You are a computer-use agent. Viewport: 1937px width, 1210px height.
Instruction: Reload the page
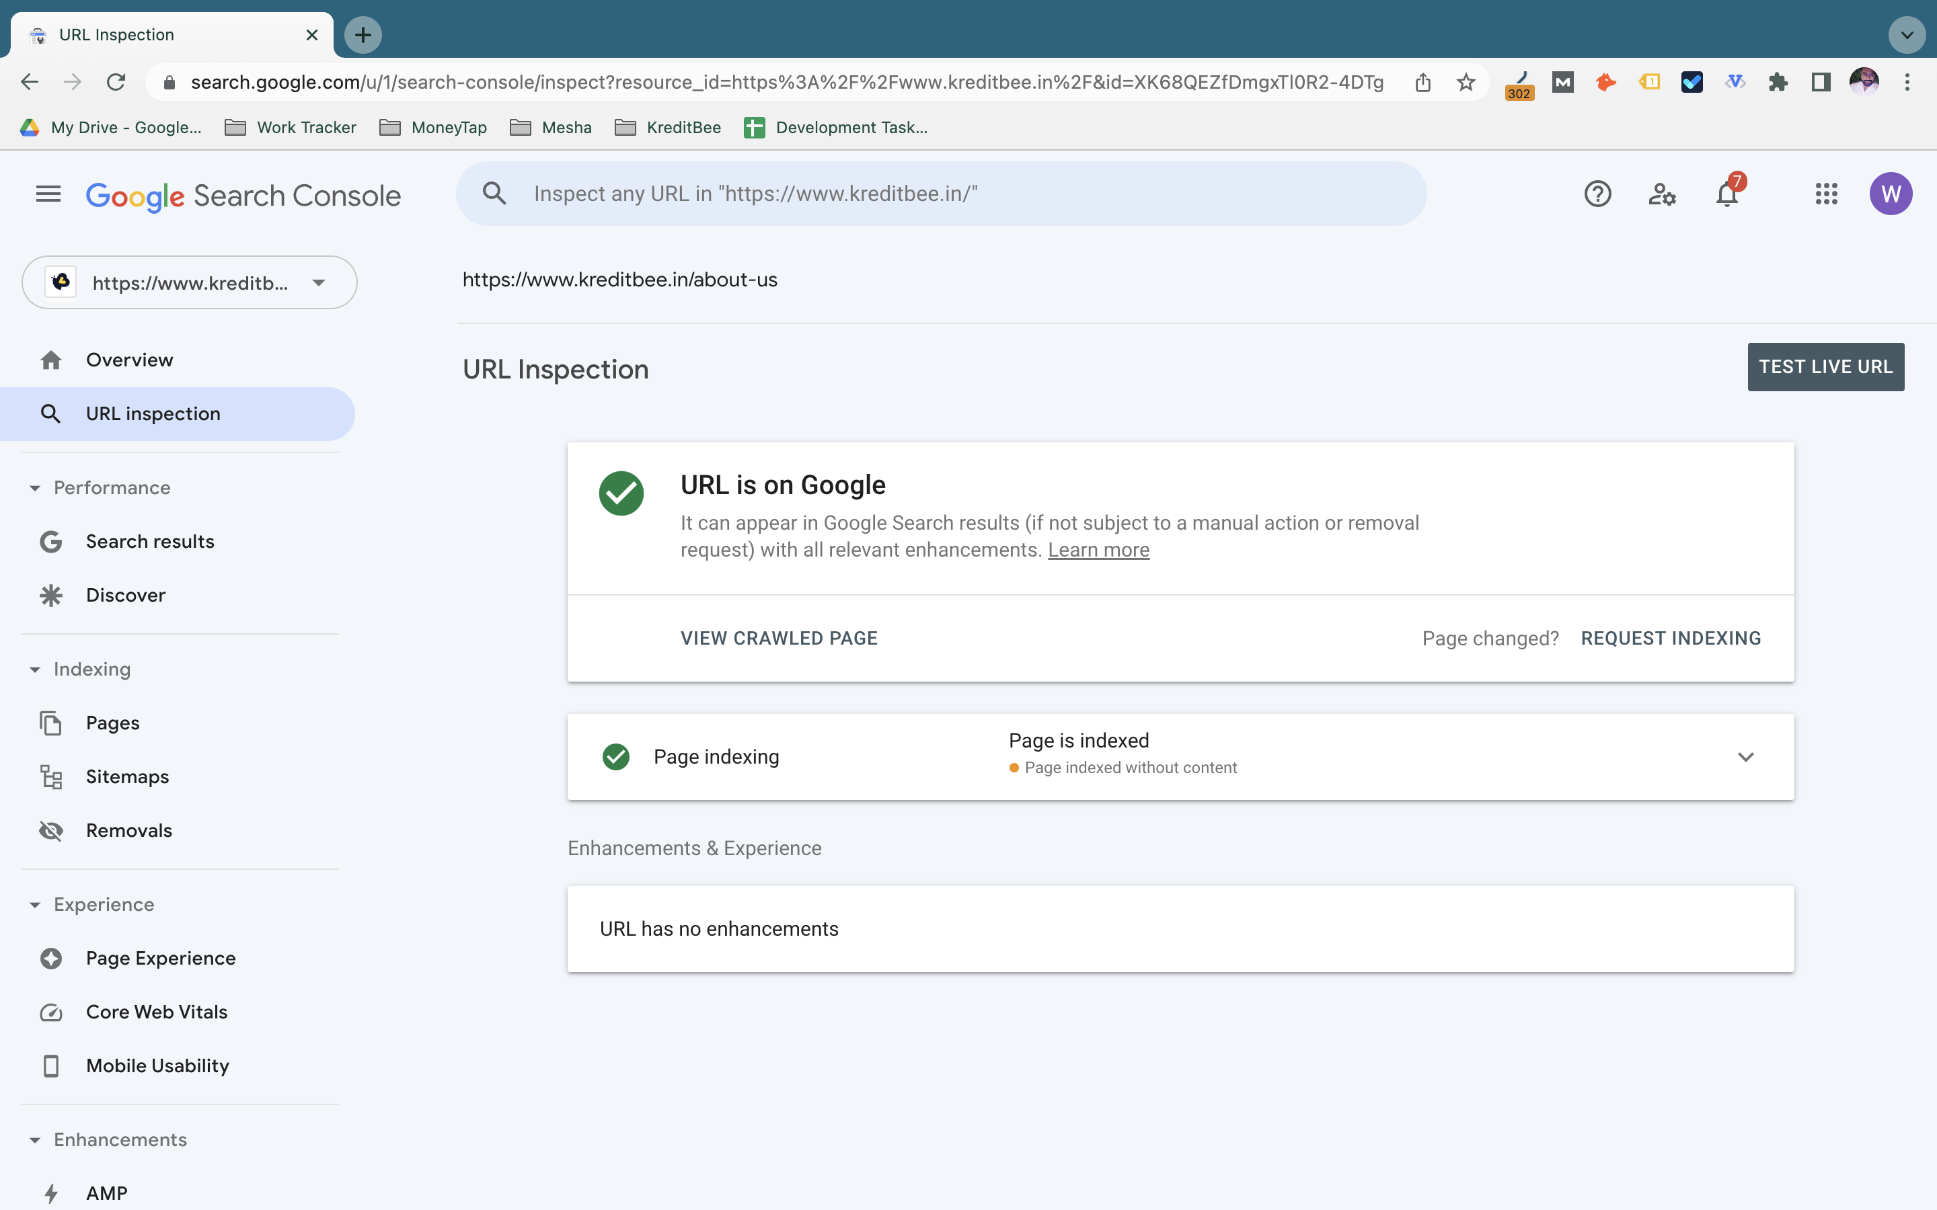pos(116,83)
